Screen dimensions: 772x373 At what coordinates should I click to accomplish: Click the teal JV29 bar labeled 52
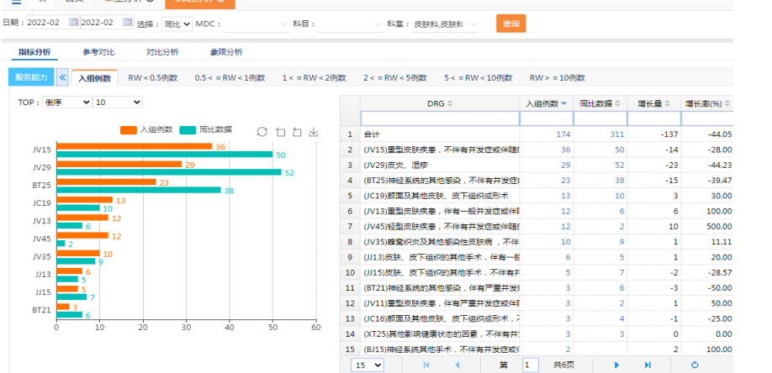click(x=169, y=172)
